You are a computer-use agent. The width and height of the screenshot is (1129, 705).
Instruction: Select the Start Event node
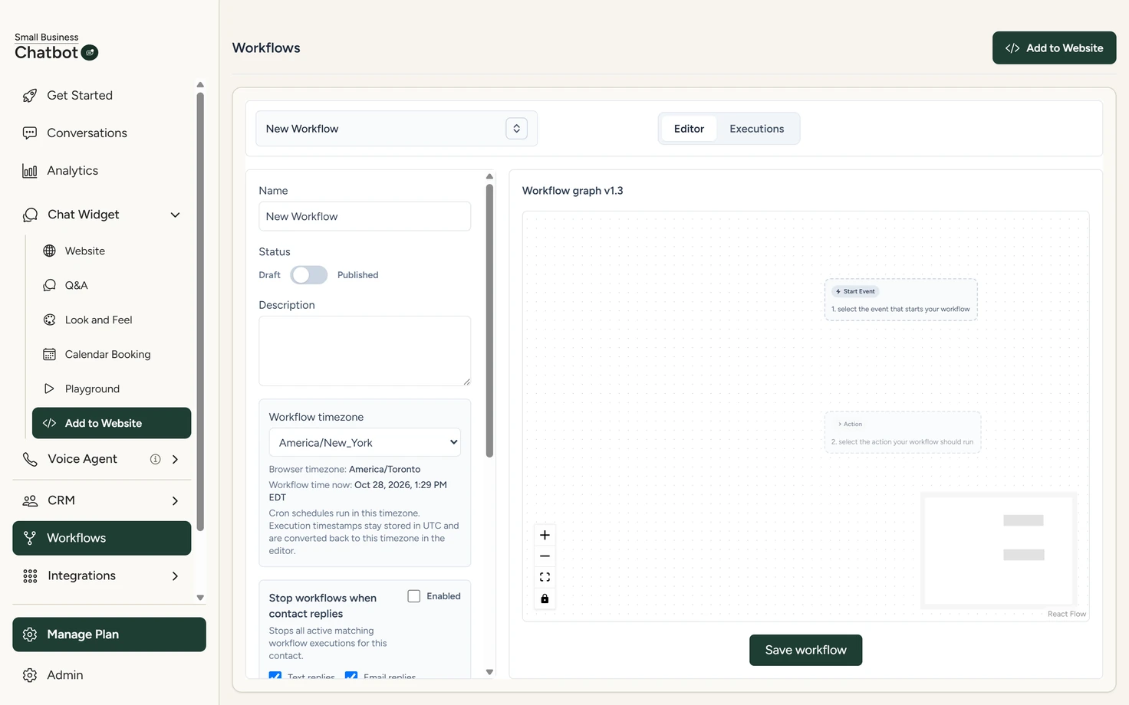point(900,300)
